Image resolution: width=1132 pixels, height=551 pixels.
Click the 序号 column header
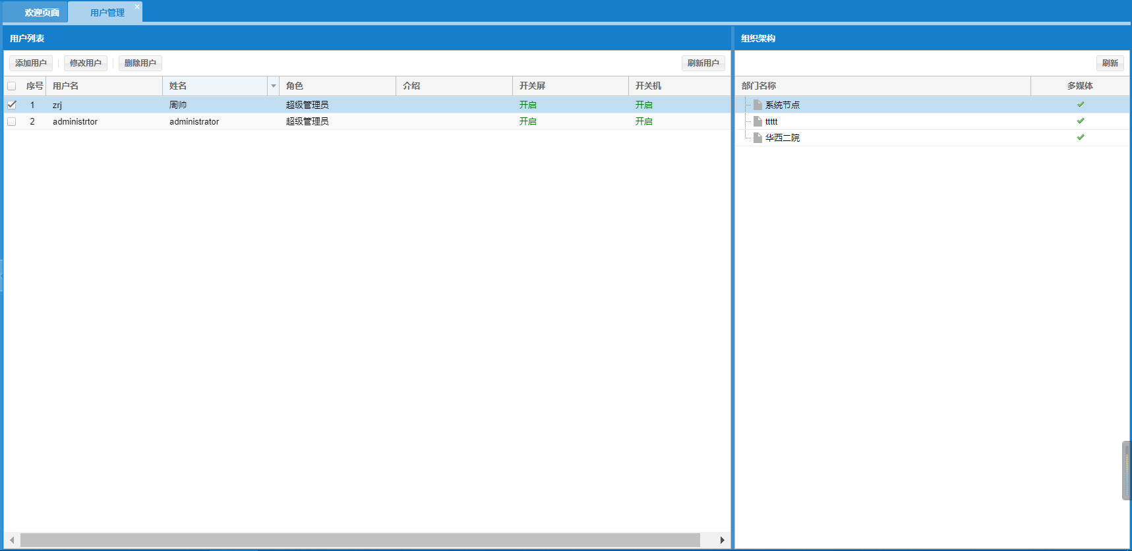click(x=34, y=86)
